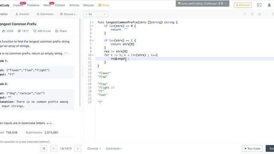
Task: Open the playground icon in navbar
Action: [259, 5]
